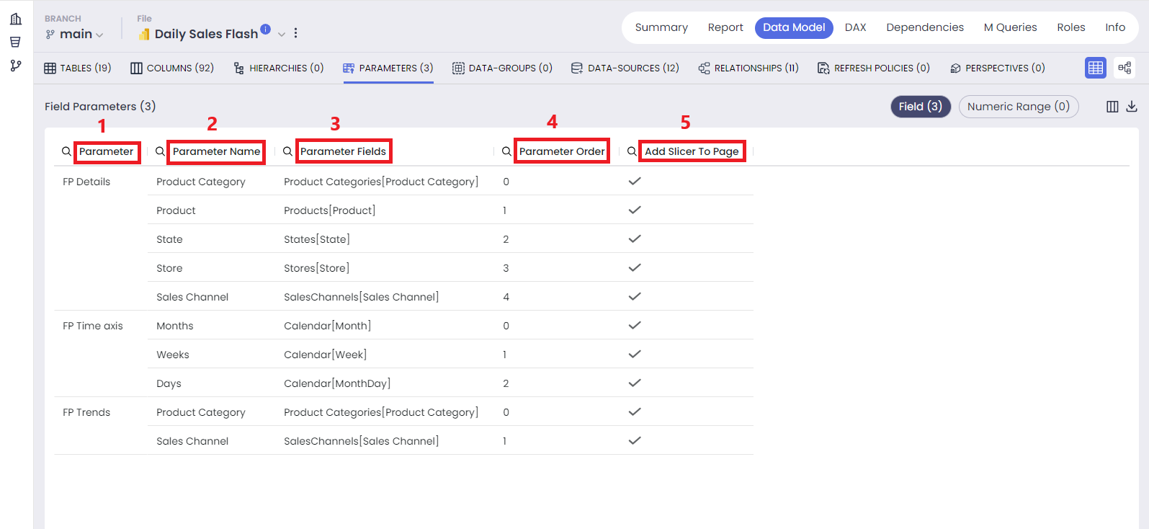
Task: Select the FP Trends parameter cell
Action: coord(86,412)
